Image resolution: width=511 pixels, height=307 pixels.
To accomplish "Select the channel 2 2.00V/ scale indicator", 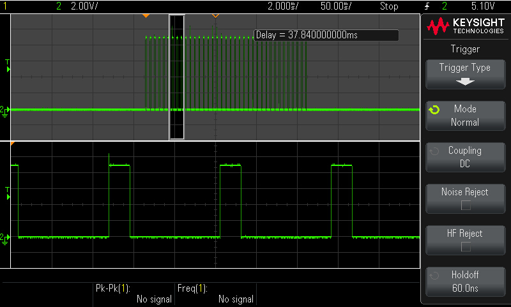I will click(x=84, y=6).
